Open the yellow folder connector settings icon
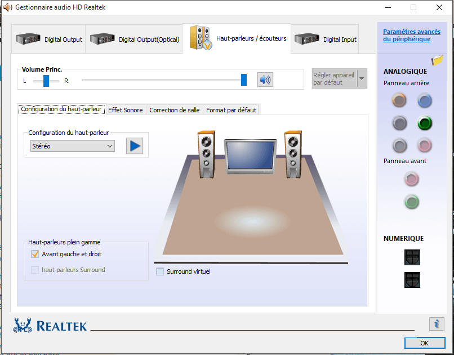This screenshot has height=355, width=454. 437,60
